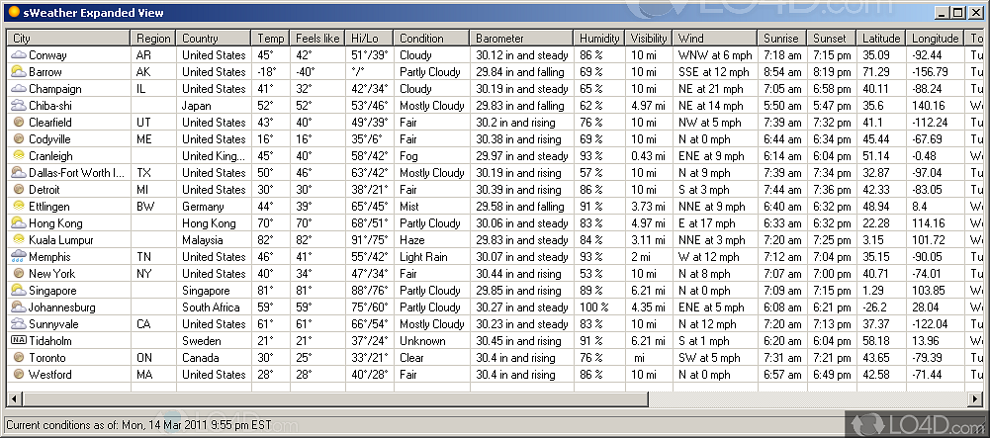Select the Kuala Lumpur city name
The width and height of the screenshot is (990, 438).
click(61, 240)
